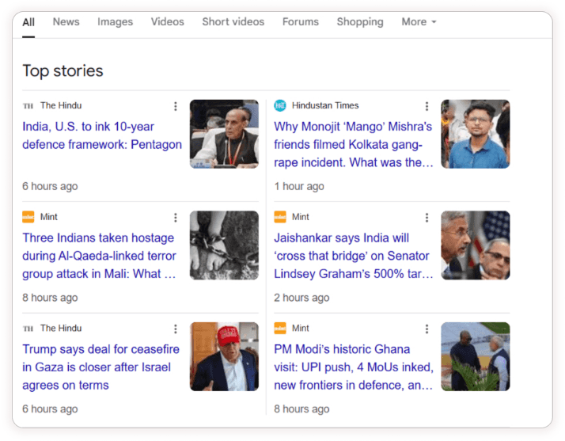Viewport: 565px width, 441px height.
Task: Click the chained hands thumbnail
Action: (x=224, y=245)
